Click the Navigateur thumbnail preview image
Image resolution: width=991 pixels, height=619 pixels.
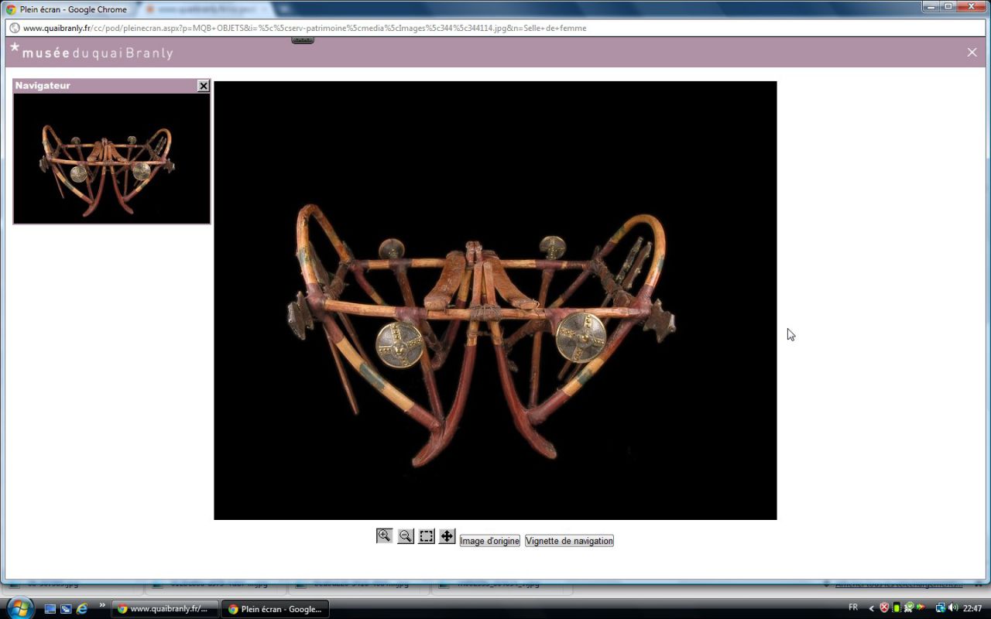coord(111,159)
